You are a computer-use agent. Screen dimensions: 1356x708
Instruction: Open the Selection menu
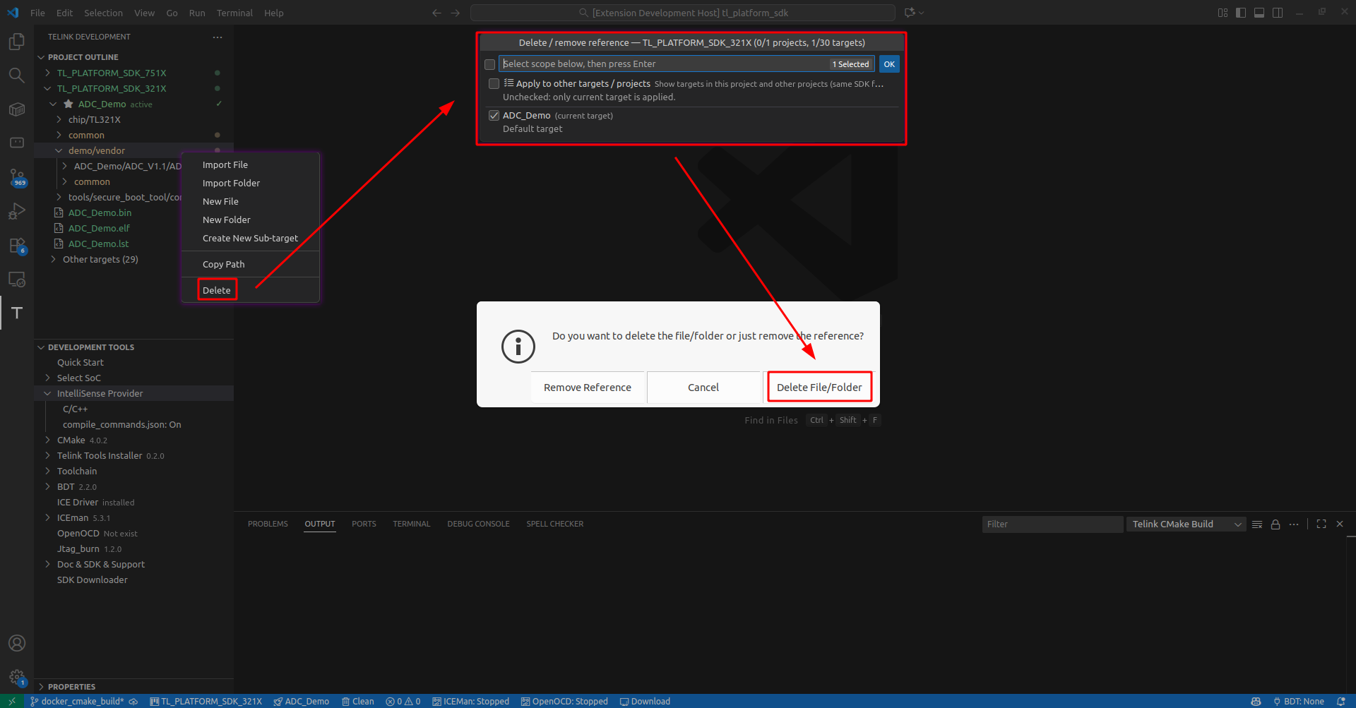tap(103, 13)
